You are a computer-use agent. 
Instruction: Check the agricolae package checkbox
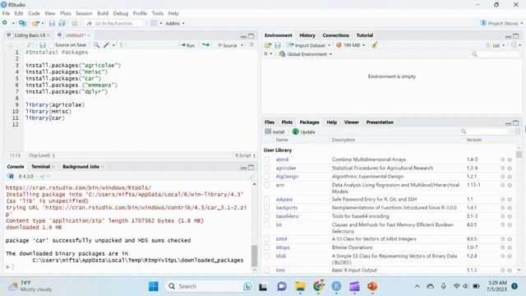266,168
